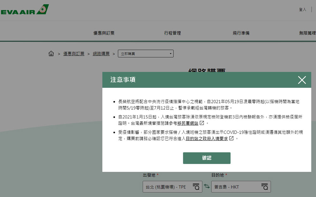Click the 出發地 field label

(x=149, y=175)
